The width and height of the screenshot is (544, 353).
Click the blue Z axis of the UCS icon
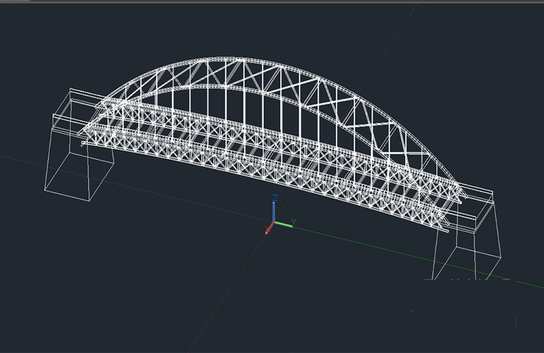[x=273, y=212]
